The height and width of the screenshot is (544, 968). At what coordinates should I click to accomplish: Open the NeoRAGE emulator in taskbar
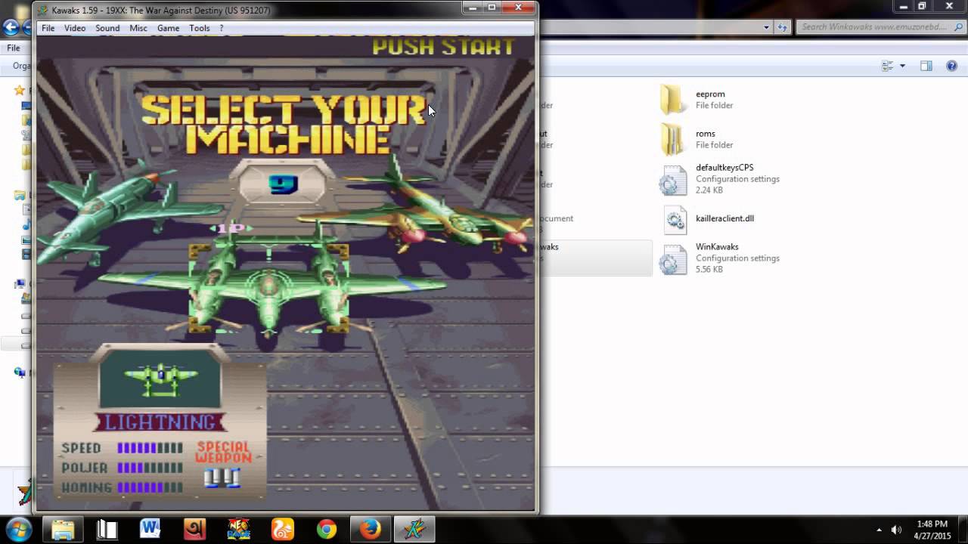238,529
